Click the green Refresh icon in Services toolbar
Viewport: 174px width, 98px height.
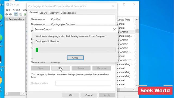click(x=25, y=14)
